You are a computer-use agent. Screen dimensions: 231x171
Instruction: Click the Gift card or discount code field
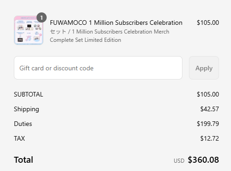[98, 68]
